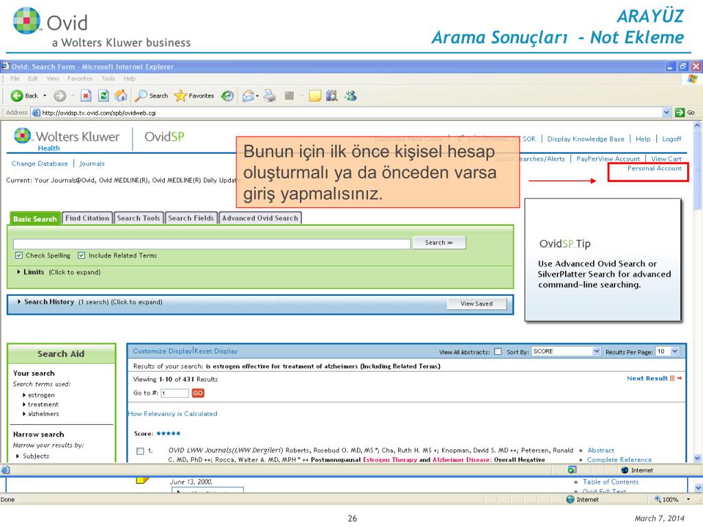Click the Go to # input field
This screenshot has height=527, width=703.
pyautogui.click(x=175, y=393)
